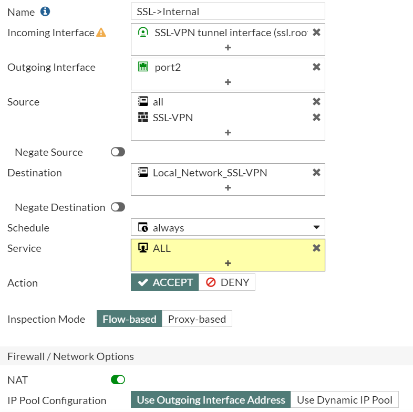Remove SSL-VPN tunnel interface entry
Screen dimensions: 413x412
(316, 33)
